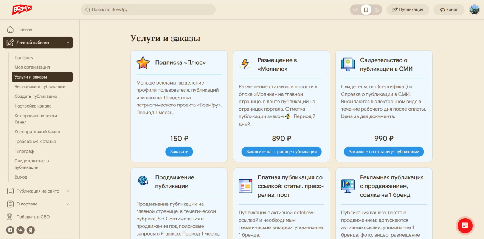Image resolution: width=484 pixels, height=239 pixels.
Task: Click the star icon for Подписка Плюс
Action: [x=143, y=63]
